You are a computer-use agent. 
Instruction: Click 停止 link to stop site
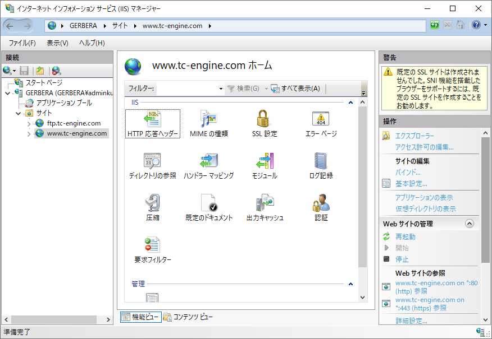pyautogui.click(x=402, y=259)
